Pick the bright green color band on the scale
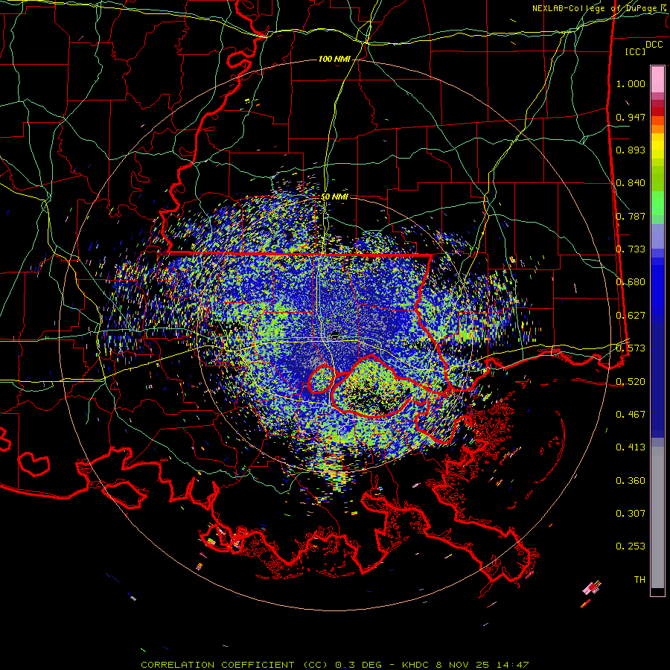Image resolution: width=670 pixels, height=670 pixels. point(657,203)
